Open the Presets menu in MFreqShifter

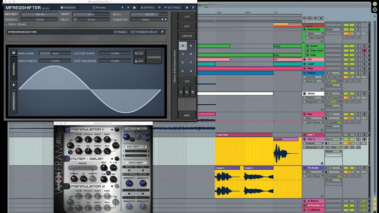point(99,8)
